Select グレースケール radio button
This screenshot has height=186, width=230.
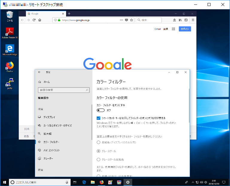point(98,151)
